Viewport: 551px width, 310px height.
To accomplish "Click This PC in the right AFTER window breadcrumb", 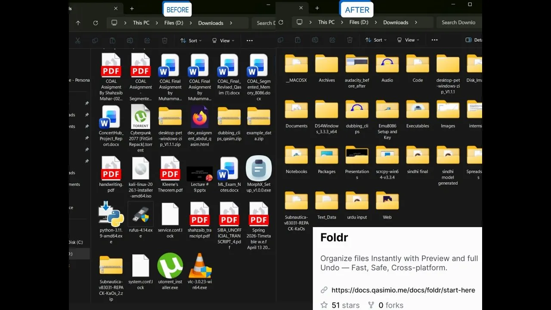I will point(326,22).
